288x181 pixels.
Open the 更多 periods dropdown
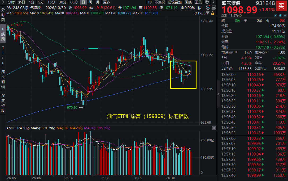(x=107, y=2)
